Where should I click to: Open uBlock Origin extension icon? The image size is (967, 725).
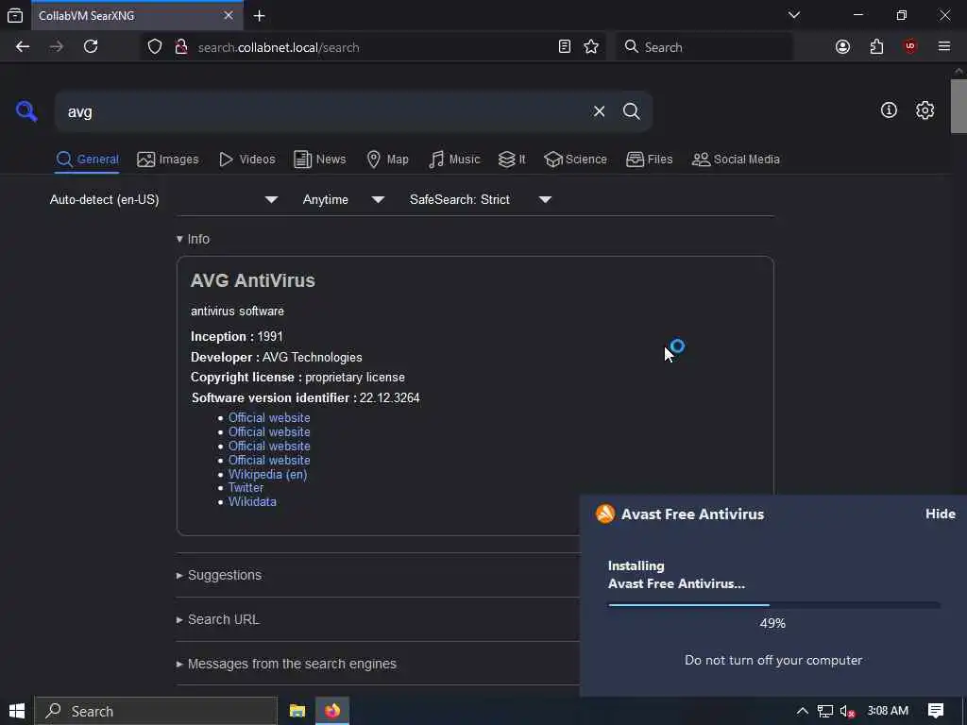click(x=909, y=47)
